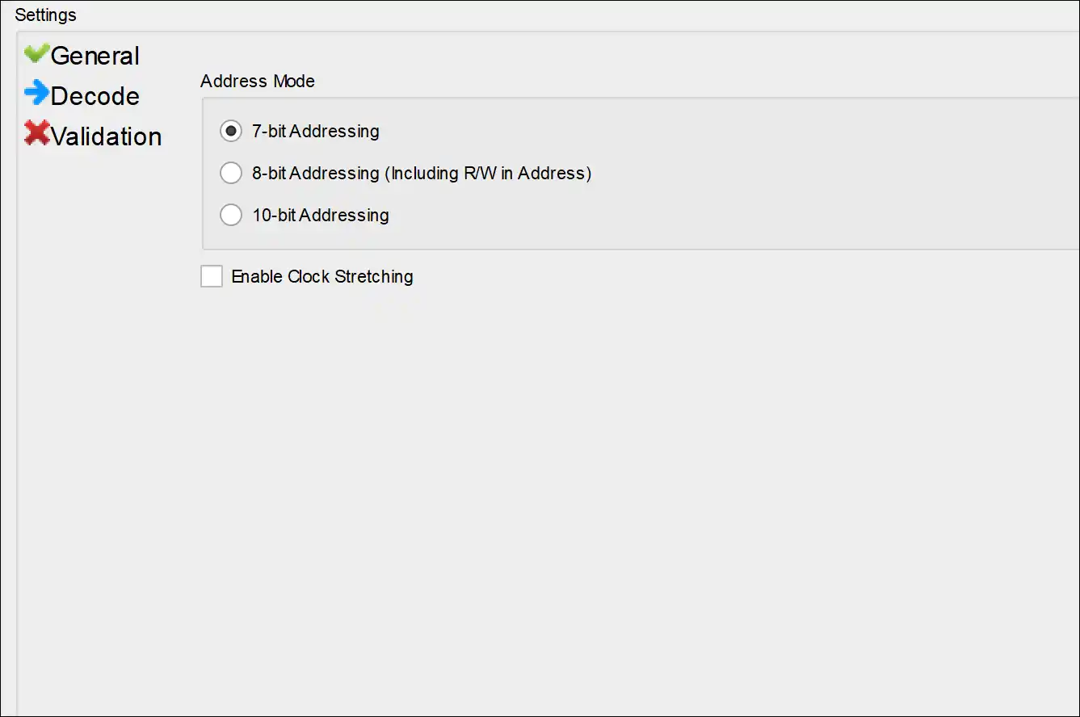The image size is (1080, 717).
Task: Click the "10-bit Addressing" label text
Action: (320, 215)
